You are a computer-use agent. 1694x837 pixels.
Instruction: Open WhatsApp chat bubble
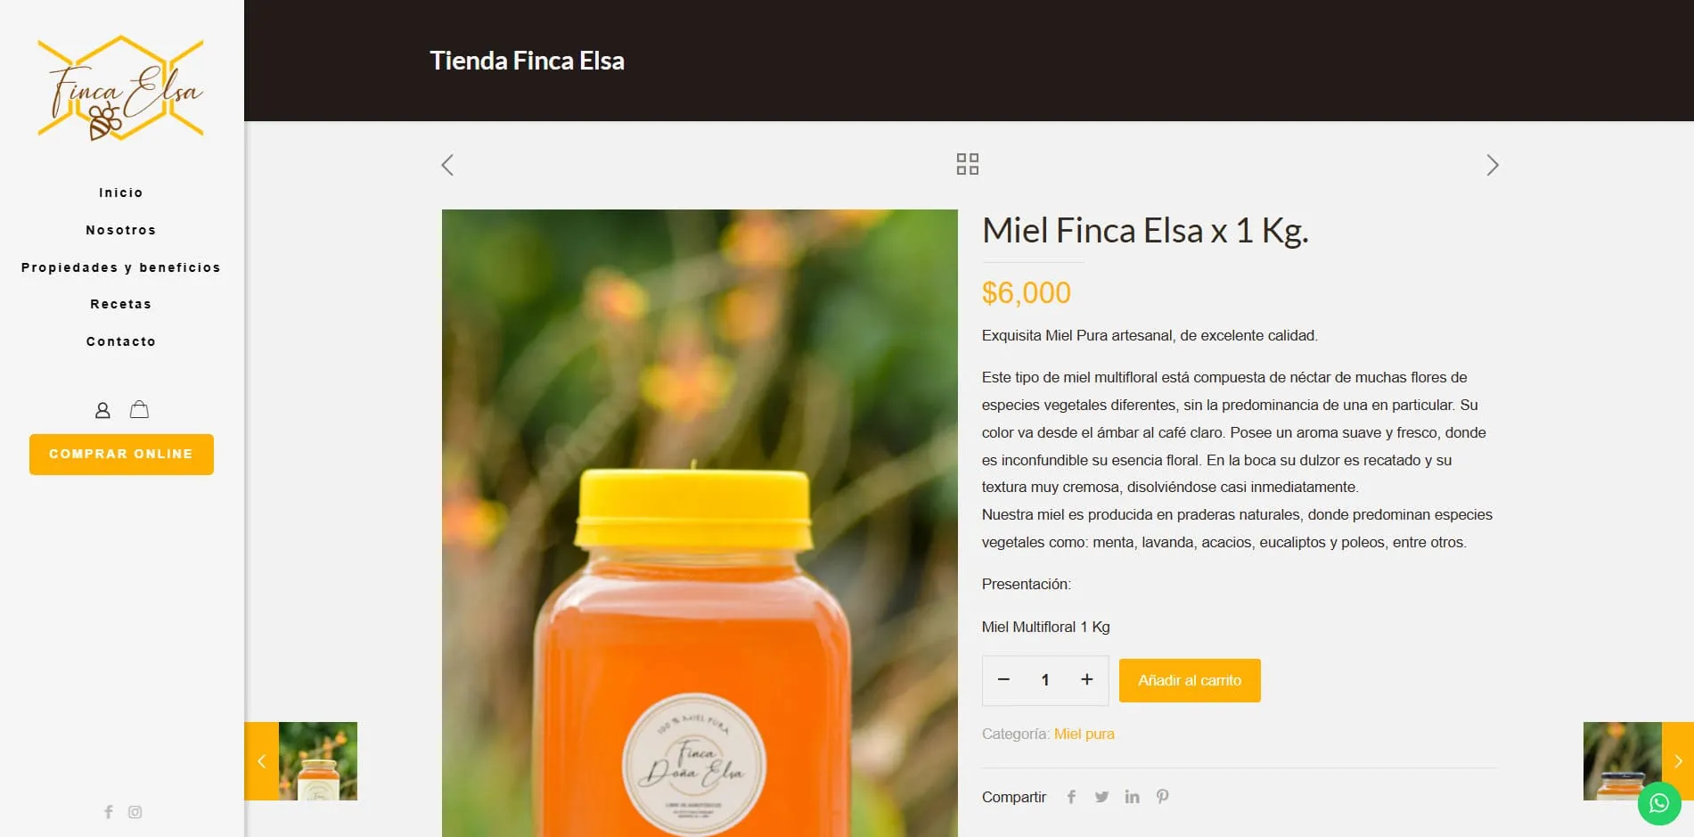coord(1659,803)
